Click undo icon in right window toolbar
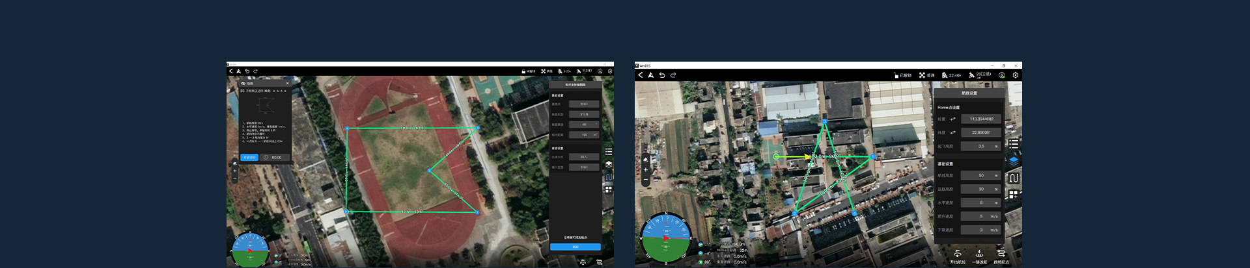This screenshot has width=1250, height=268. tap(662, 75)
